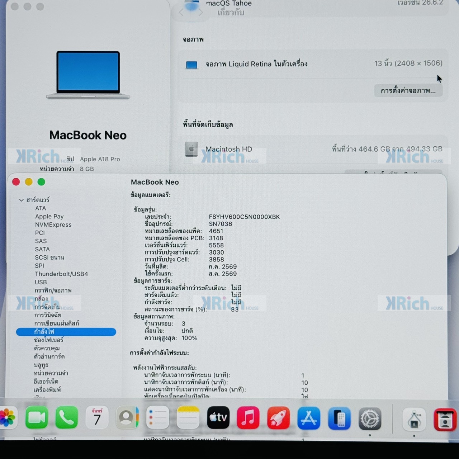Open Reminders app in Dock
This screenshot has width=459, height=459.
click(x=157, y=417)
